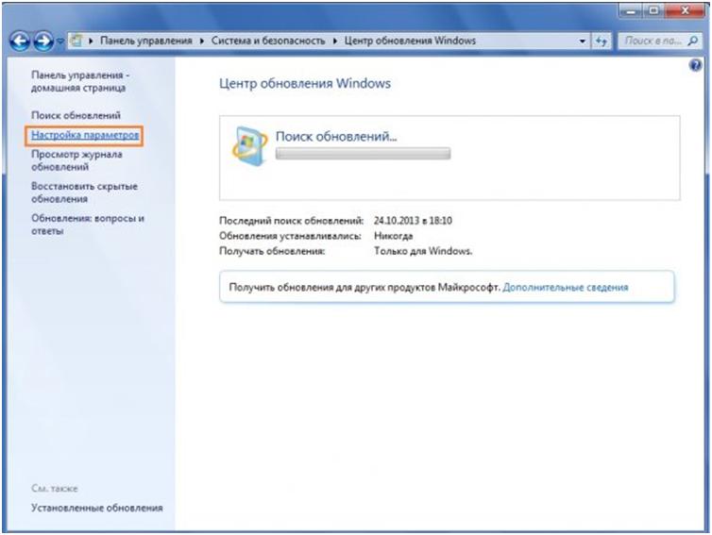Click Получить обновления для других продуктов text
The height and width of the screenshot is (535, 712).
[x=364, y=287]
